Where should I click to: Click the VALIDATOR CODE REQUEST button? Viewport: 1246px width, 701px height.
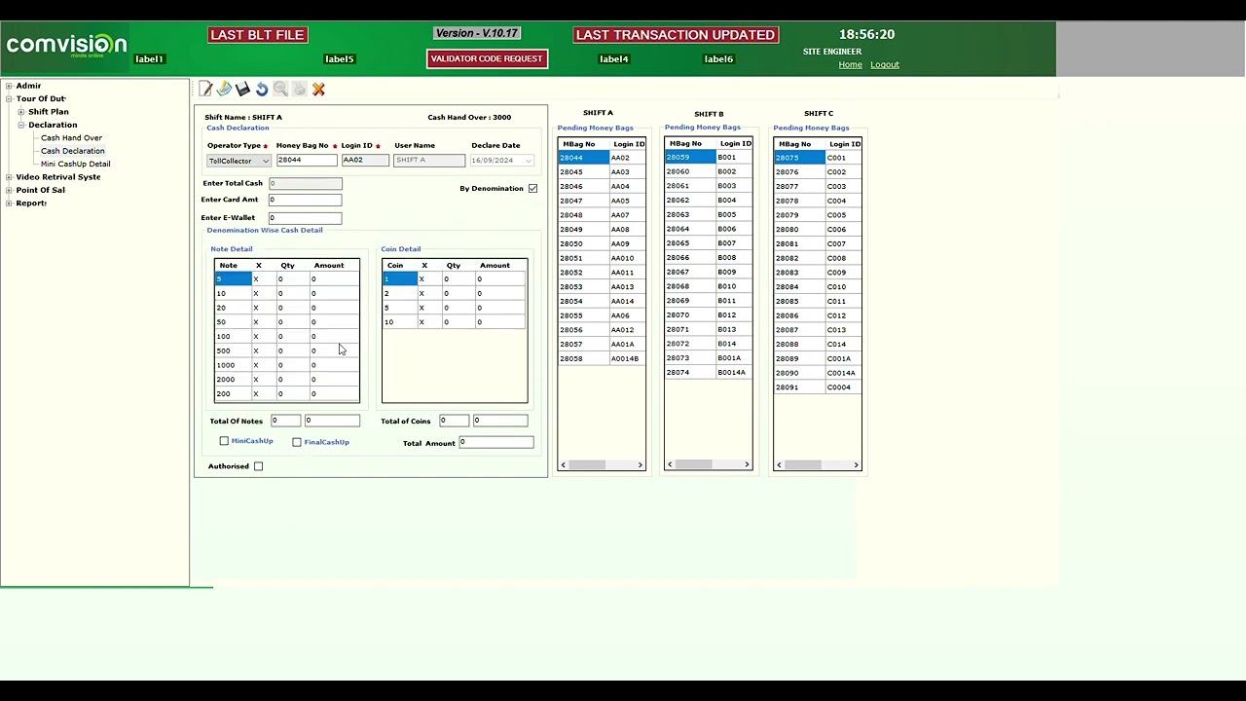click(x=486, y=58)
